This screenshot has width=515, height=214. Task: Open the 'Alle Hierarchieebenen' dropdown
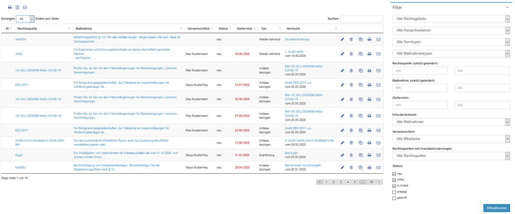451,31
